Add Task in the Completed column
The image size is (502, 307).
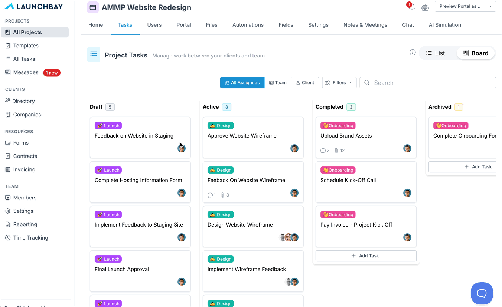(x=366, y=256)
